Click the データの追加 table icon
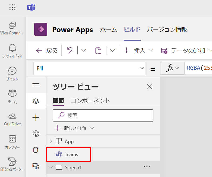 click(164, 51)
